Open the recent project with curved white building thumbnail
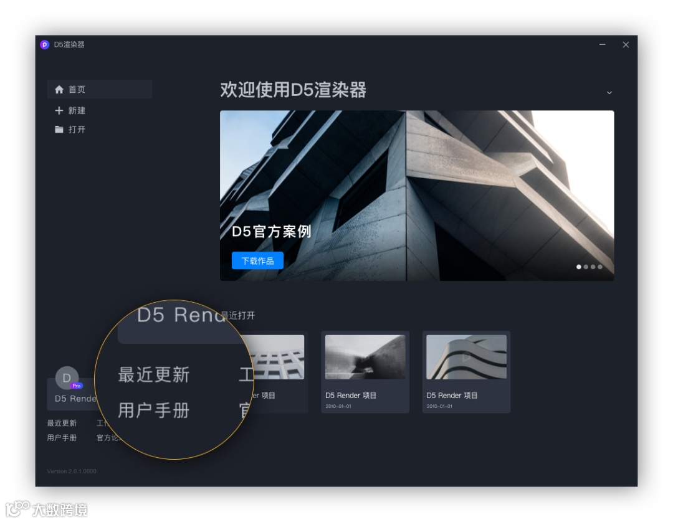This screenshot has width=673, height=522. [x=467, y=372]
